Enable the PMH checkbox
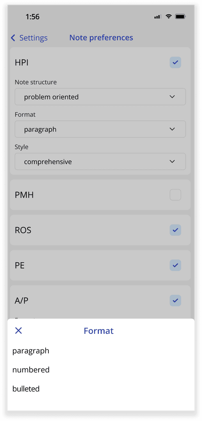Image resolution: width=202 pixels, height=421 pixels. tap(175, 195)
